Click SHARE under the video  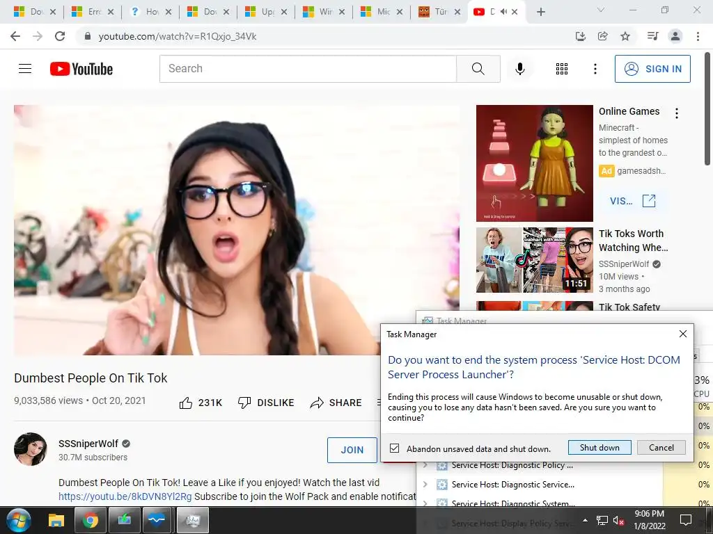click(336, 403)
